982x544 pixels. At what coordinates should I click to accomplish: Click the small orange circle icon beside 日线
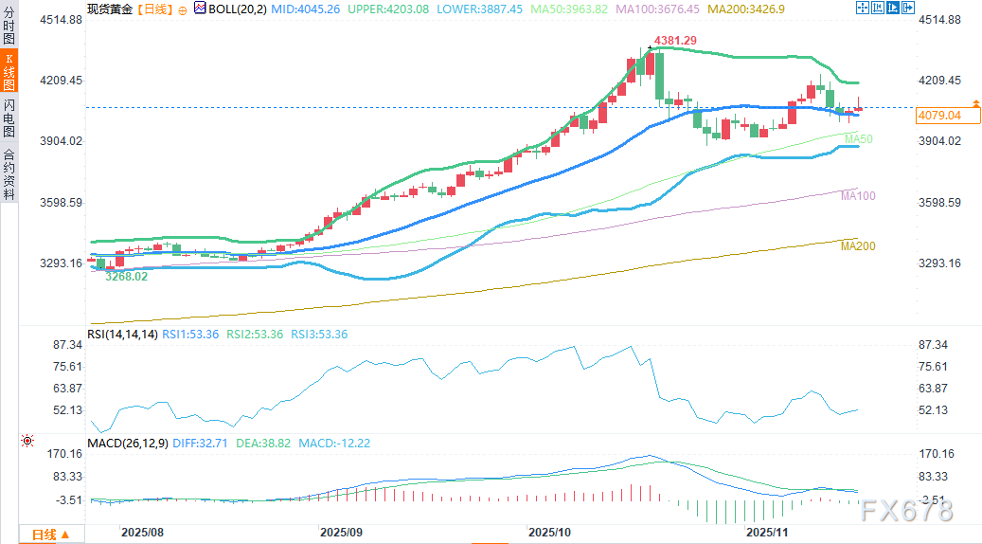point(182,9)
